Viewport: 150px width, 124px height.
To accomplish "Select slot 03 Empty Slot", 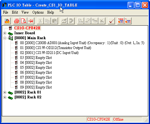I will coord(36,58).
